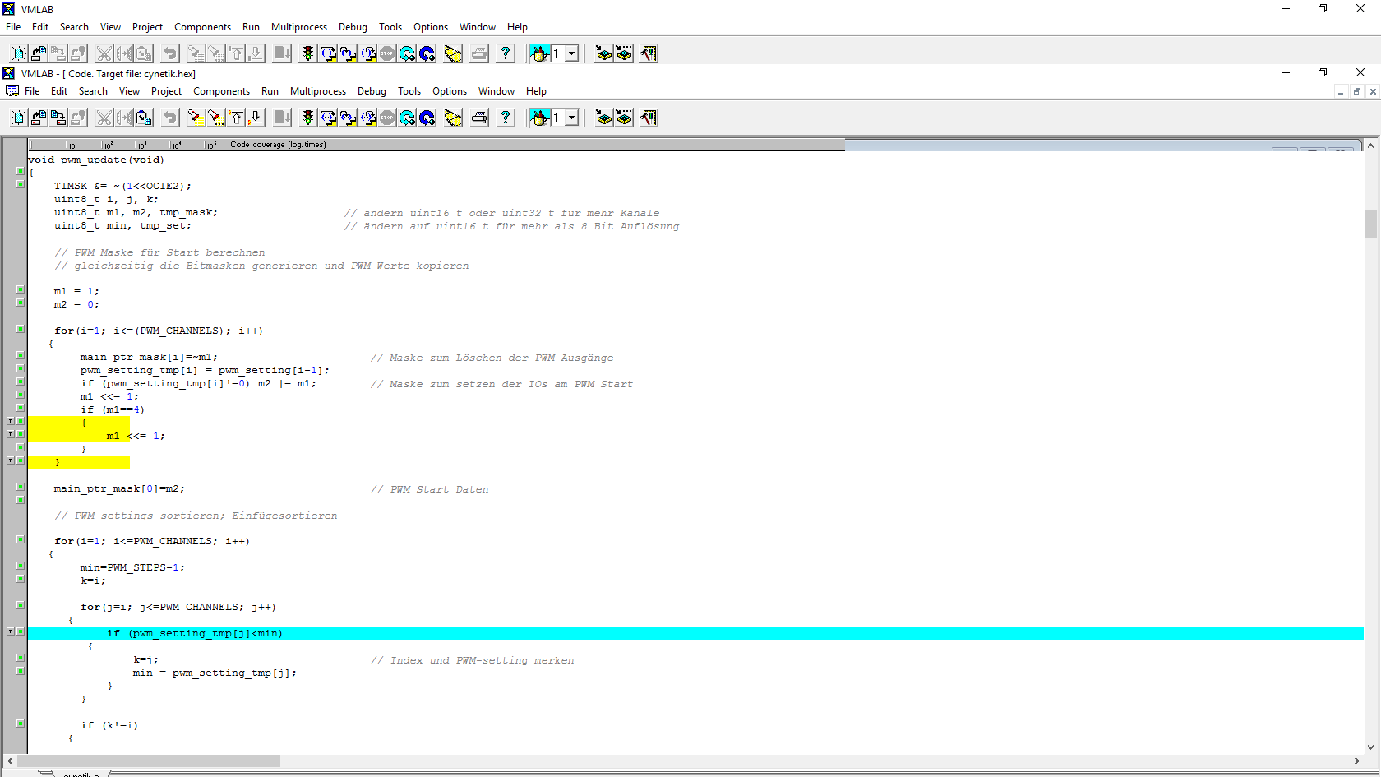Toggle the breakpoint marker beside 'm2 = 0;'
Image resolution: width=1381 pixels, height=777 pixels.
21,303
